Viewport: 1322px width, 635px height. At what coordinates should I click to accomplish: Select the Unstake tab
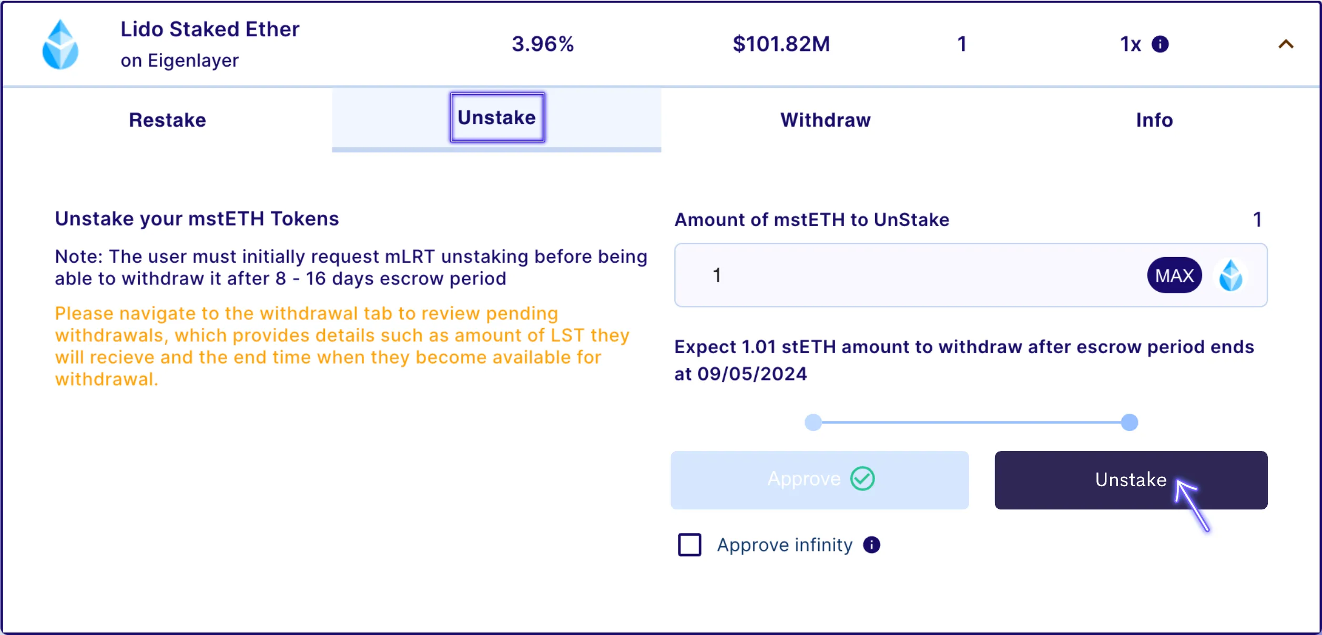pyautogui.click(x=496, y=118)
